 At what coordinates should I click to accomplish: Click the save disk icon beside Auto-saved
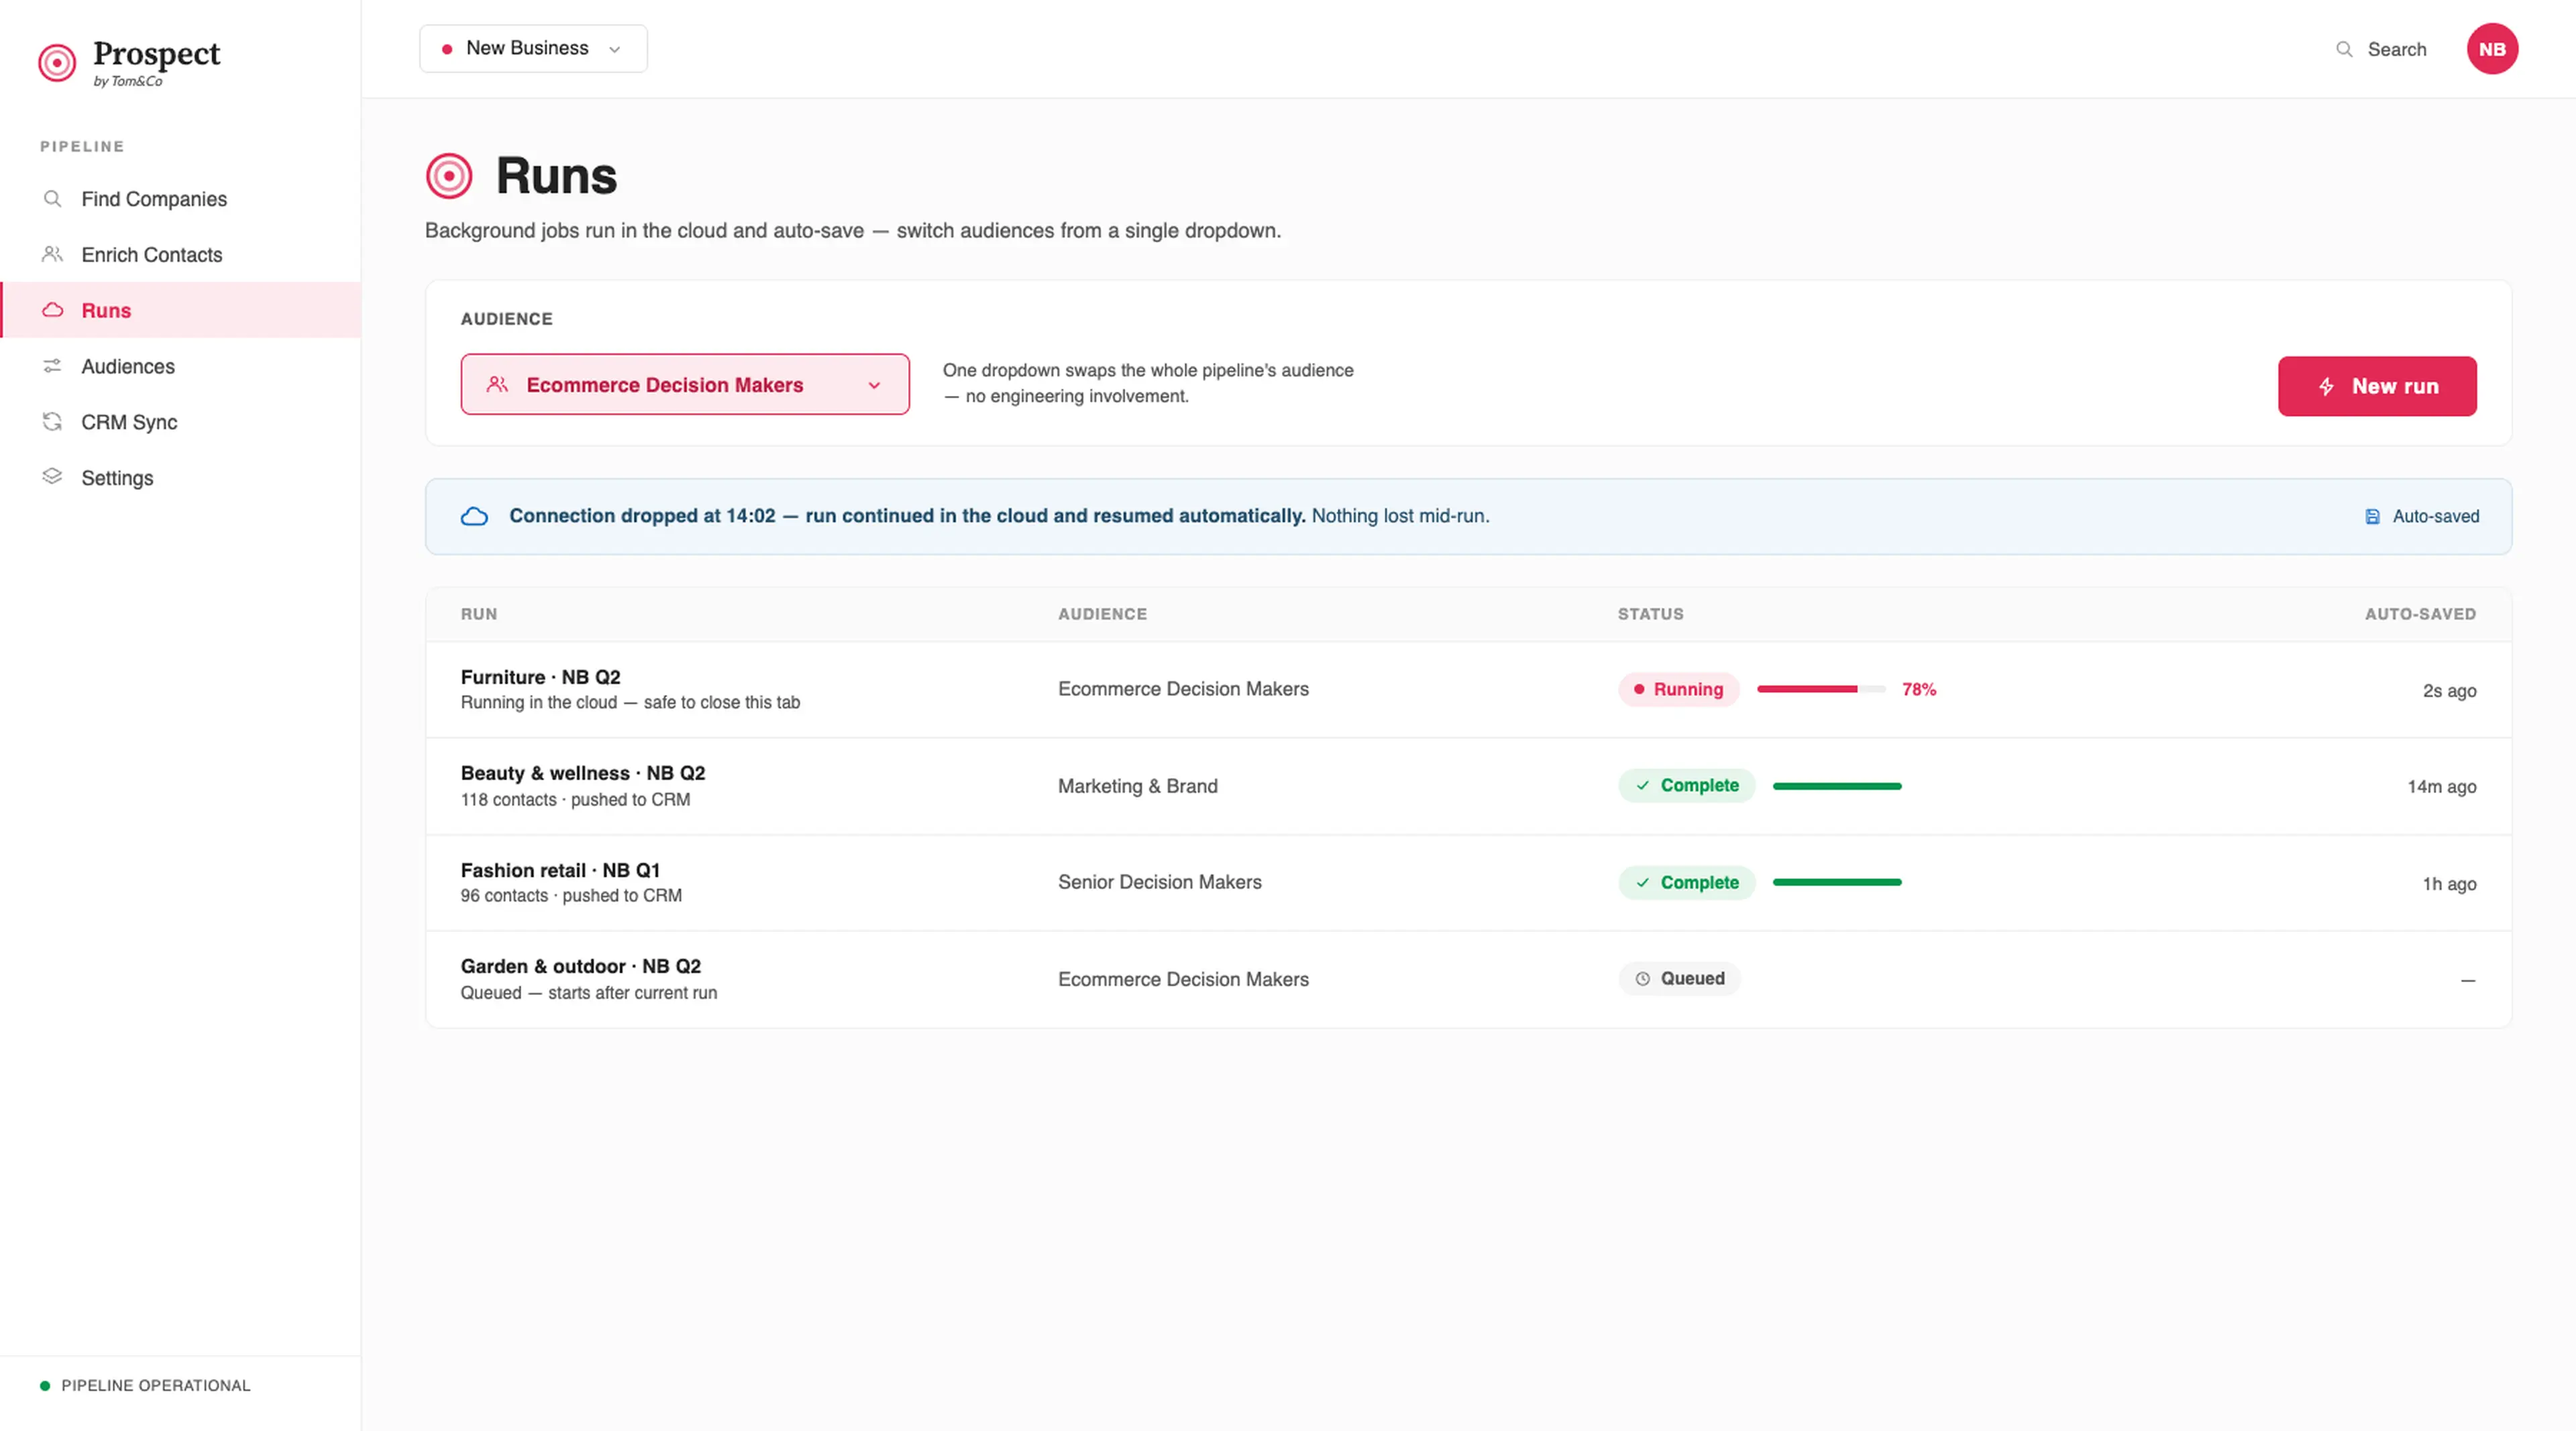[x=2372, y=517]
